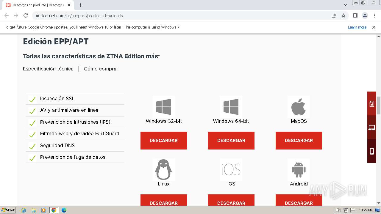
Task: Open Microsoft Edge from the taskbar
Action: pyautogui.click(x=64, y=210)
